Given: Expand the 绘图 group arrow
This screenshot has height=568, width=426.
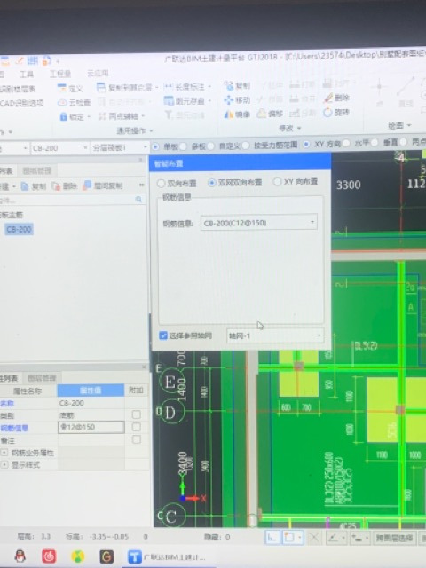Looking at the screenshot, I should point(408,125).
